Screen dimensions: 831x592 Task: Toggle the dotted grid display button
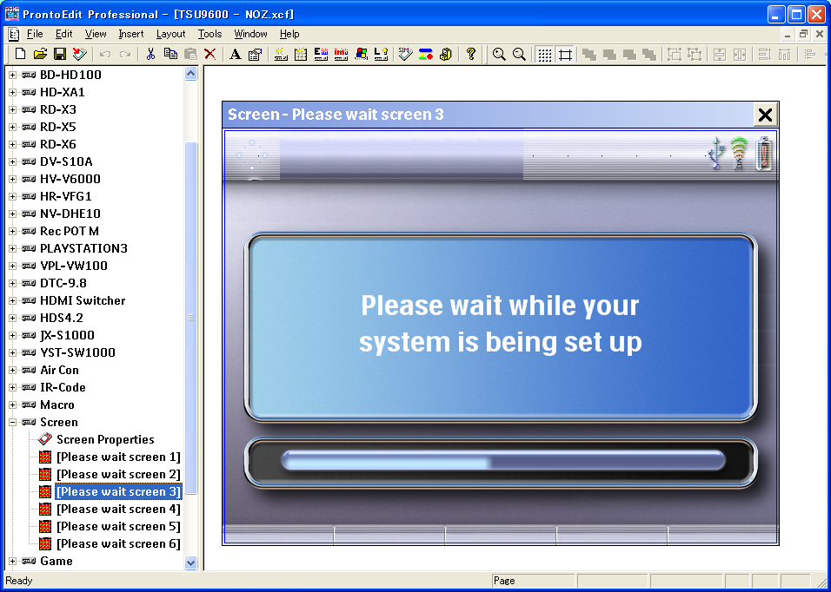click(544, 54)
